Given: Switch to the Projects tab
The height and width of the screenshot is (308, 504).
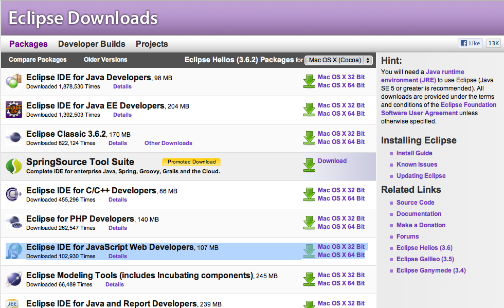Looking at the screenshot, I should click(x=152, y=44).
